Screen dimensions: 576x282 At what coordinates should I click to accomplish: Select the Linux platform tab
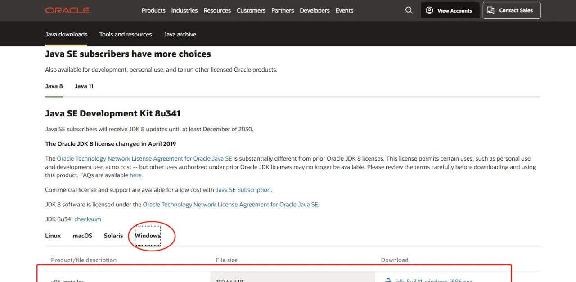coord(53,236)
